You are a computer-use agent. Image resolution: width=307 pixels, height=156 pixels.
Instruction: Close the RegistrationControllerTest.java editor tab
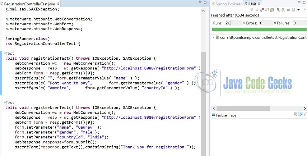[58, 4]
